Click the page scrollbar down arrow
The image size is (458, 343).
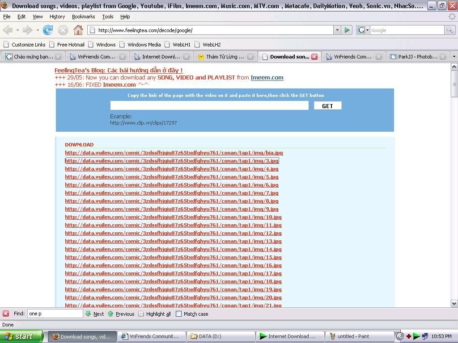coord(454,303)
